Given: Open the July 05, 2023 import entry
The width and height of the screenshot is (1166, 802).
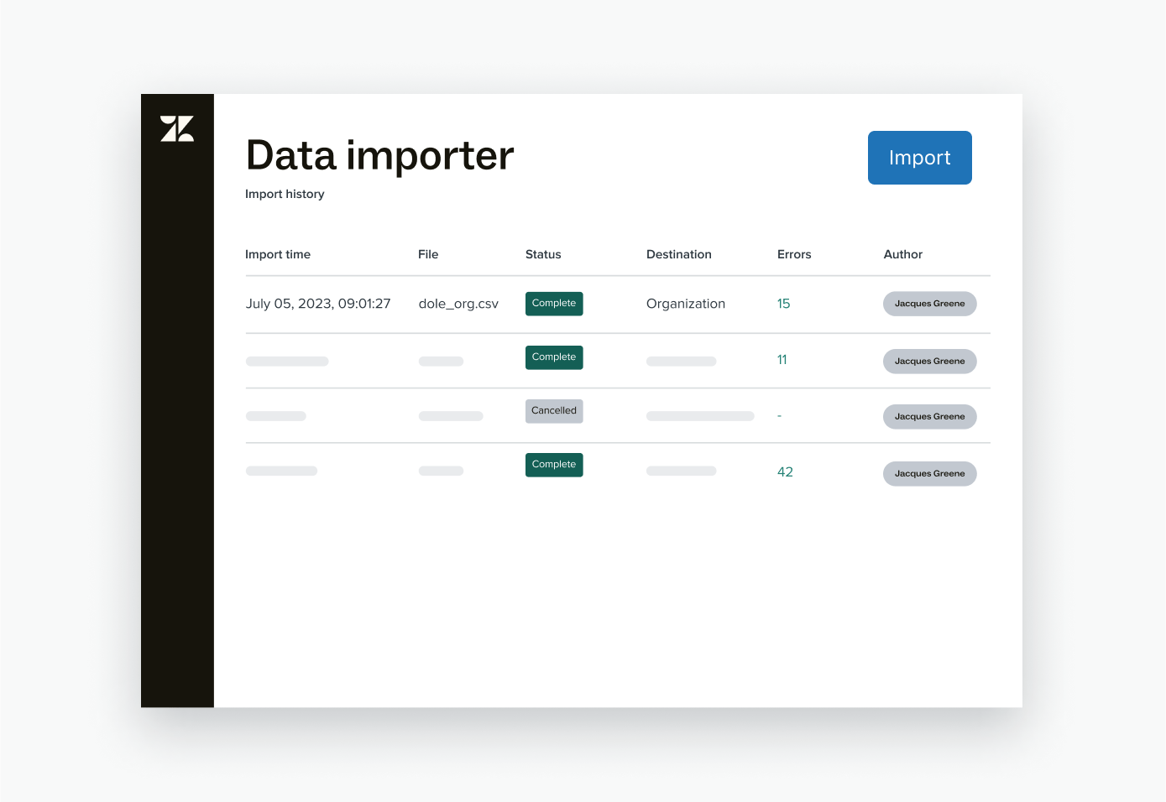Looking at the screenshot, I should 318,304.
